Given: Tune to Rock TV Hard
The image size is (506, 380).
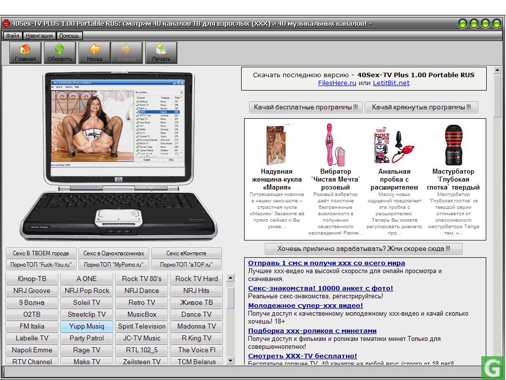Looking at the screenshot, I should 197,279.
